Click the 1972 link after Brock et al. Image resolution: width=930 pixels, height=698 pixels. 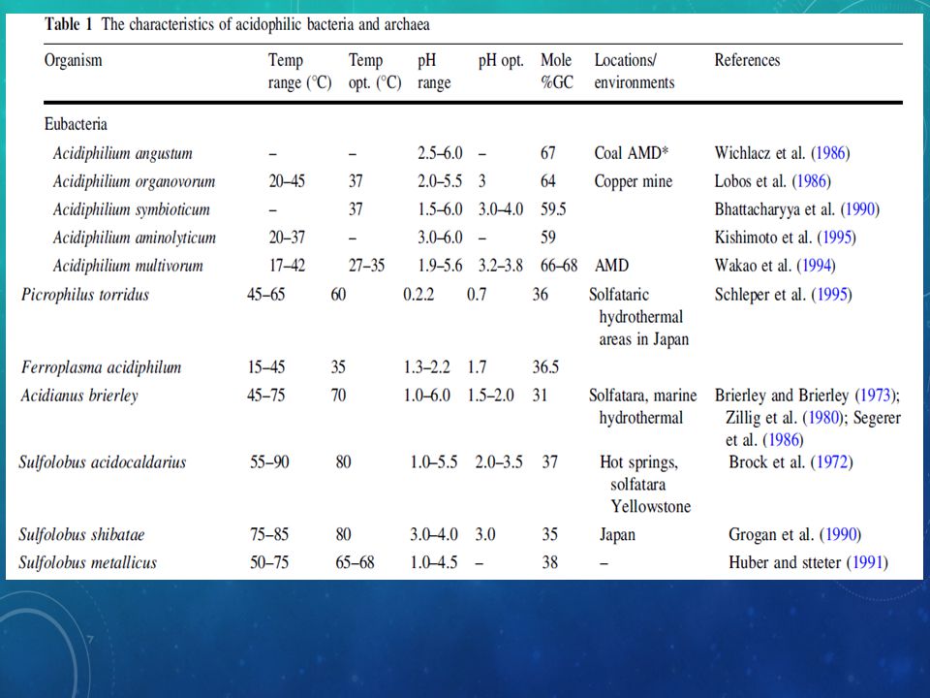[x=831, y=461]
